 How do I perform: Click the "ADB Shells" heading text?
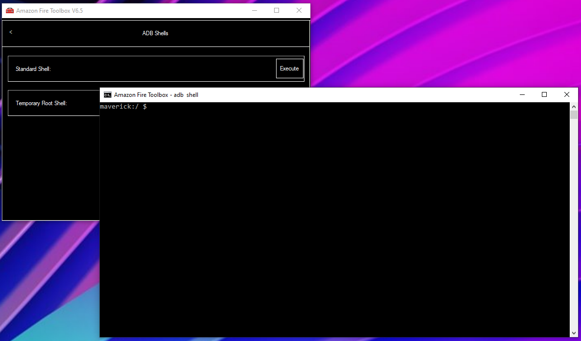[x=155, y=33]
